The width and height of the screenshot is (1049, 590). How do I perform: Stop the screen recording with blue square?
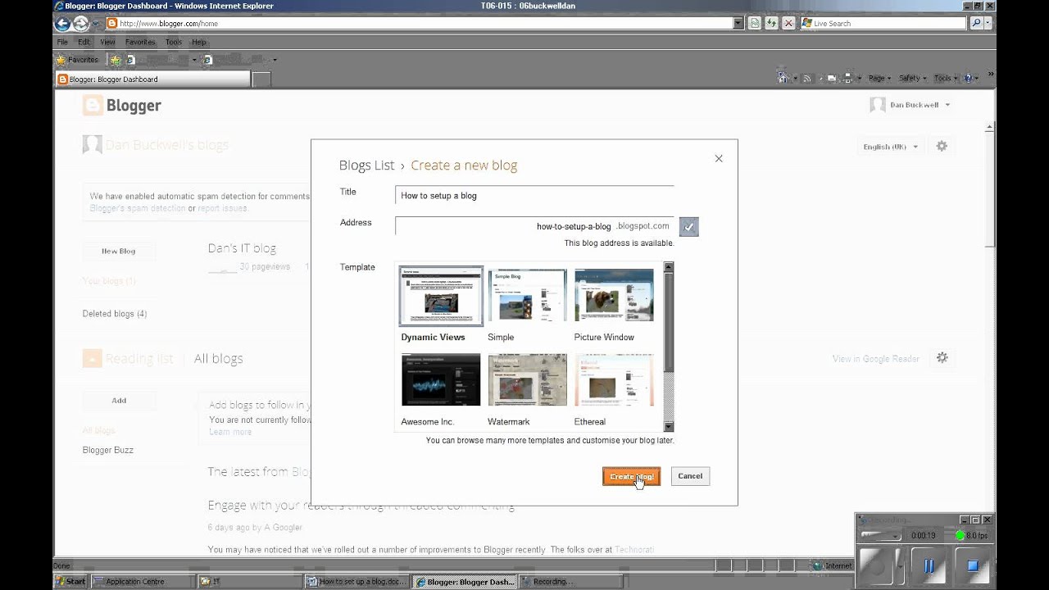pyautogui.click(x=973, y=565)
